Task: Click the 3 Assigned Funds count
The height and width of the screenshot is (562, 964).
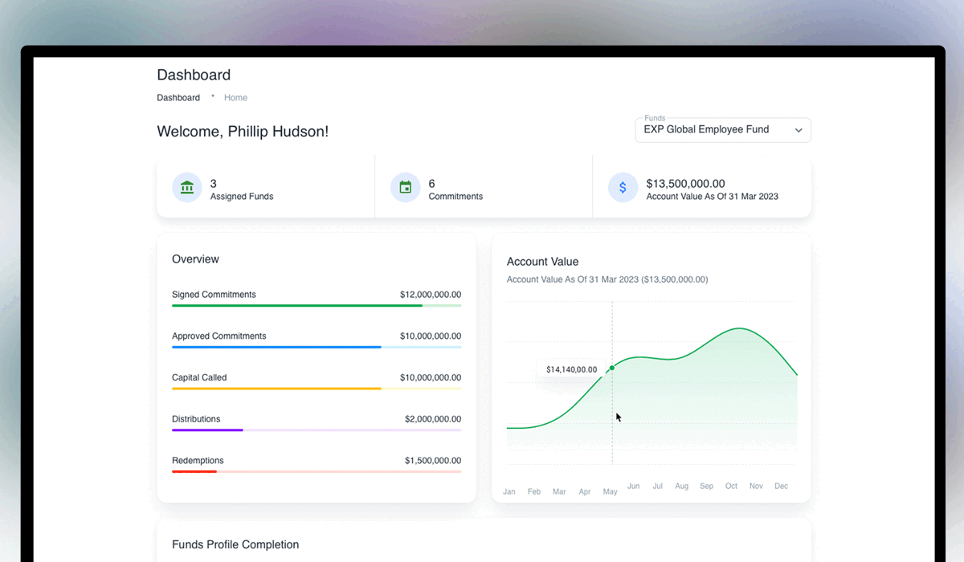Action: tap(214, 184)
